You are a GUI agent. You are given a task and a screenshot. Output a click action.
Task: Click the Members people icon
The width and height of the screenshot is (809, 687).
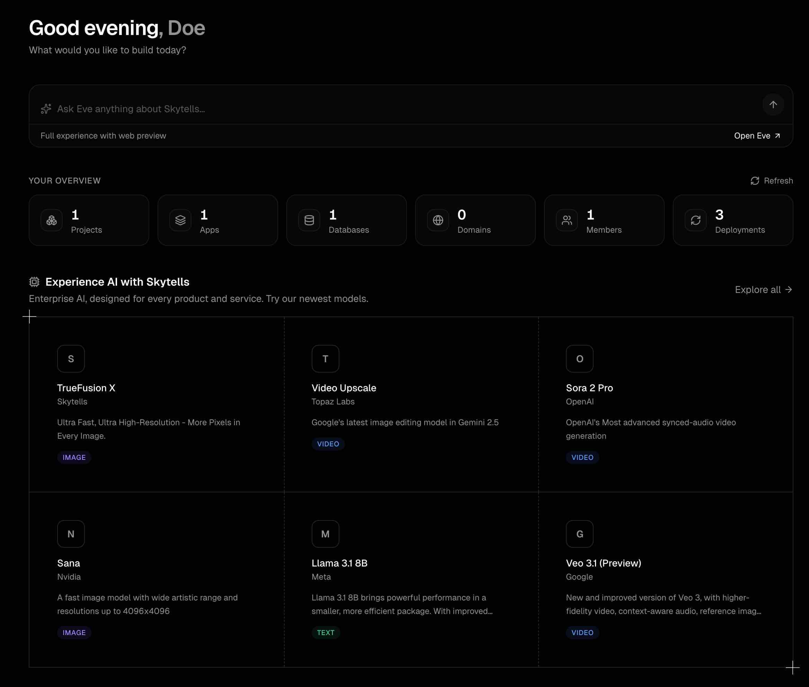(567, 221)
